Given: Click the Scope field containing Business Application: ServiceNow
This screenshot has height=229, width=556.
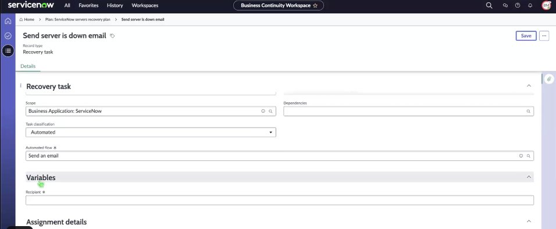Looking at the screenshot, I should pyautogui.click(x=151, y=112).
